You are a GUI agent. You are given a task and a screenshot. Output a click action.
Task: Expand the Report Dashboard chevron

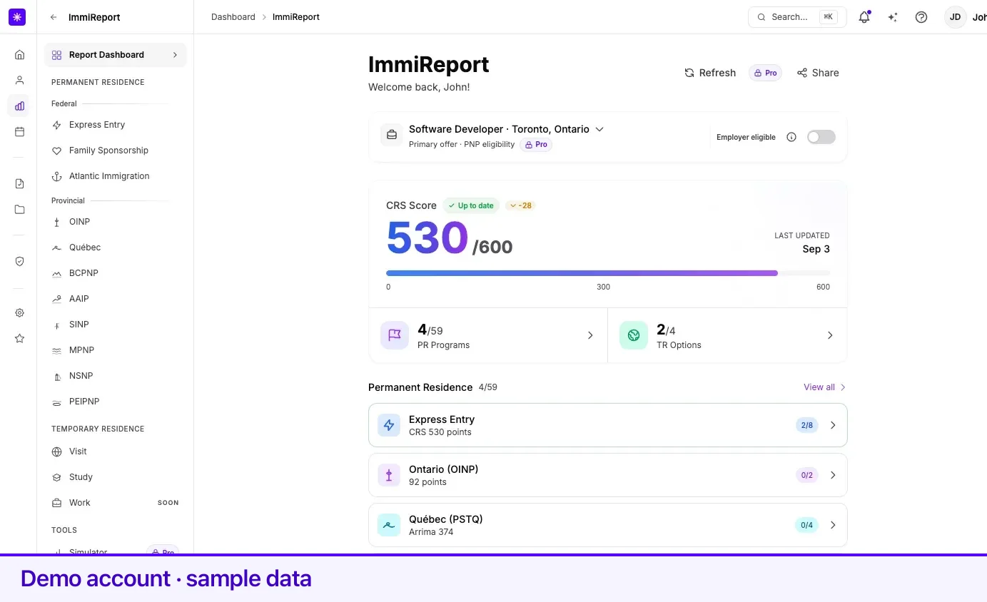pyautogui.click(x=175, y=55)
